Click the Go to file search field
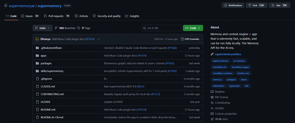295x123 pixels. [161, 28]
